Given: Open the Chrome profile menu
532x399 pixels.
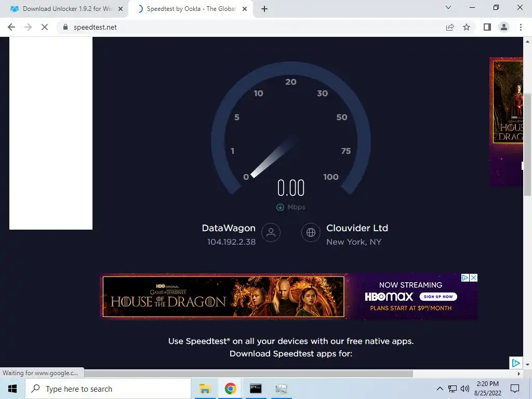Looking at the screenshot, I should [x=504, y=27].
